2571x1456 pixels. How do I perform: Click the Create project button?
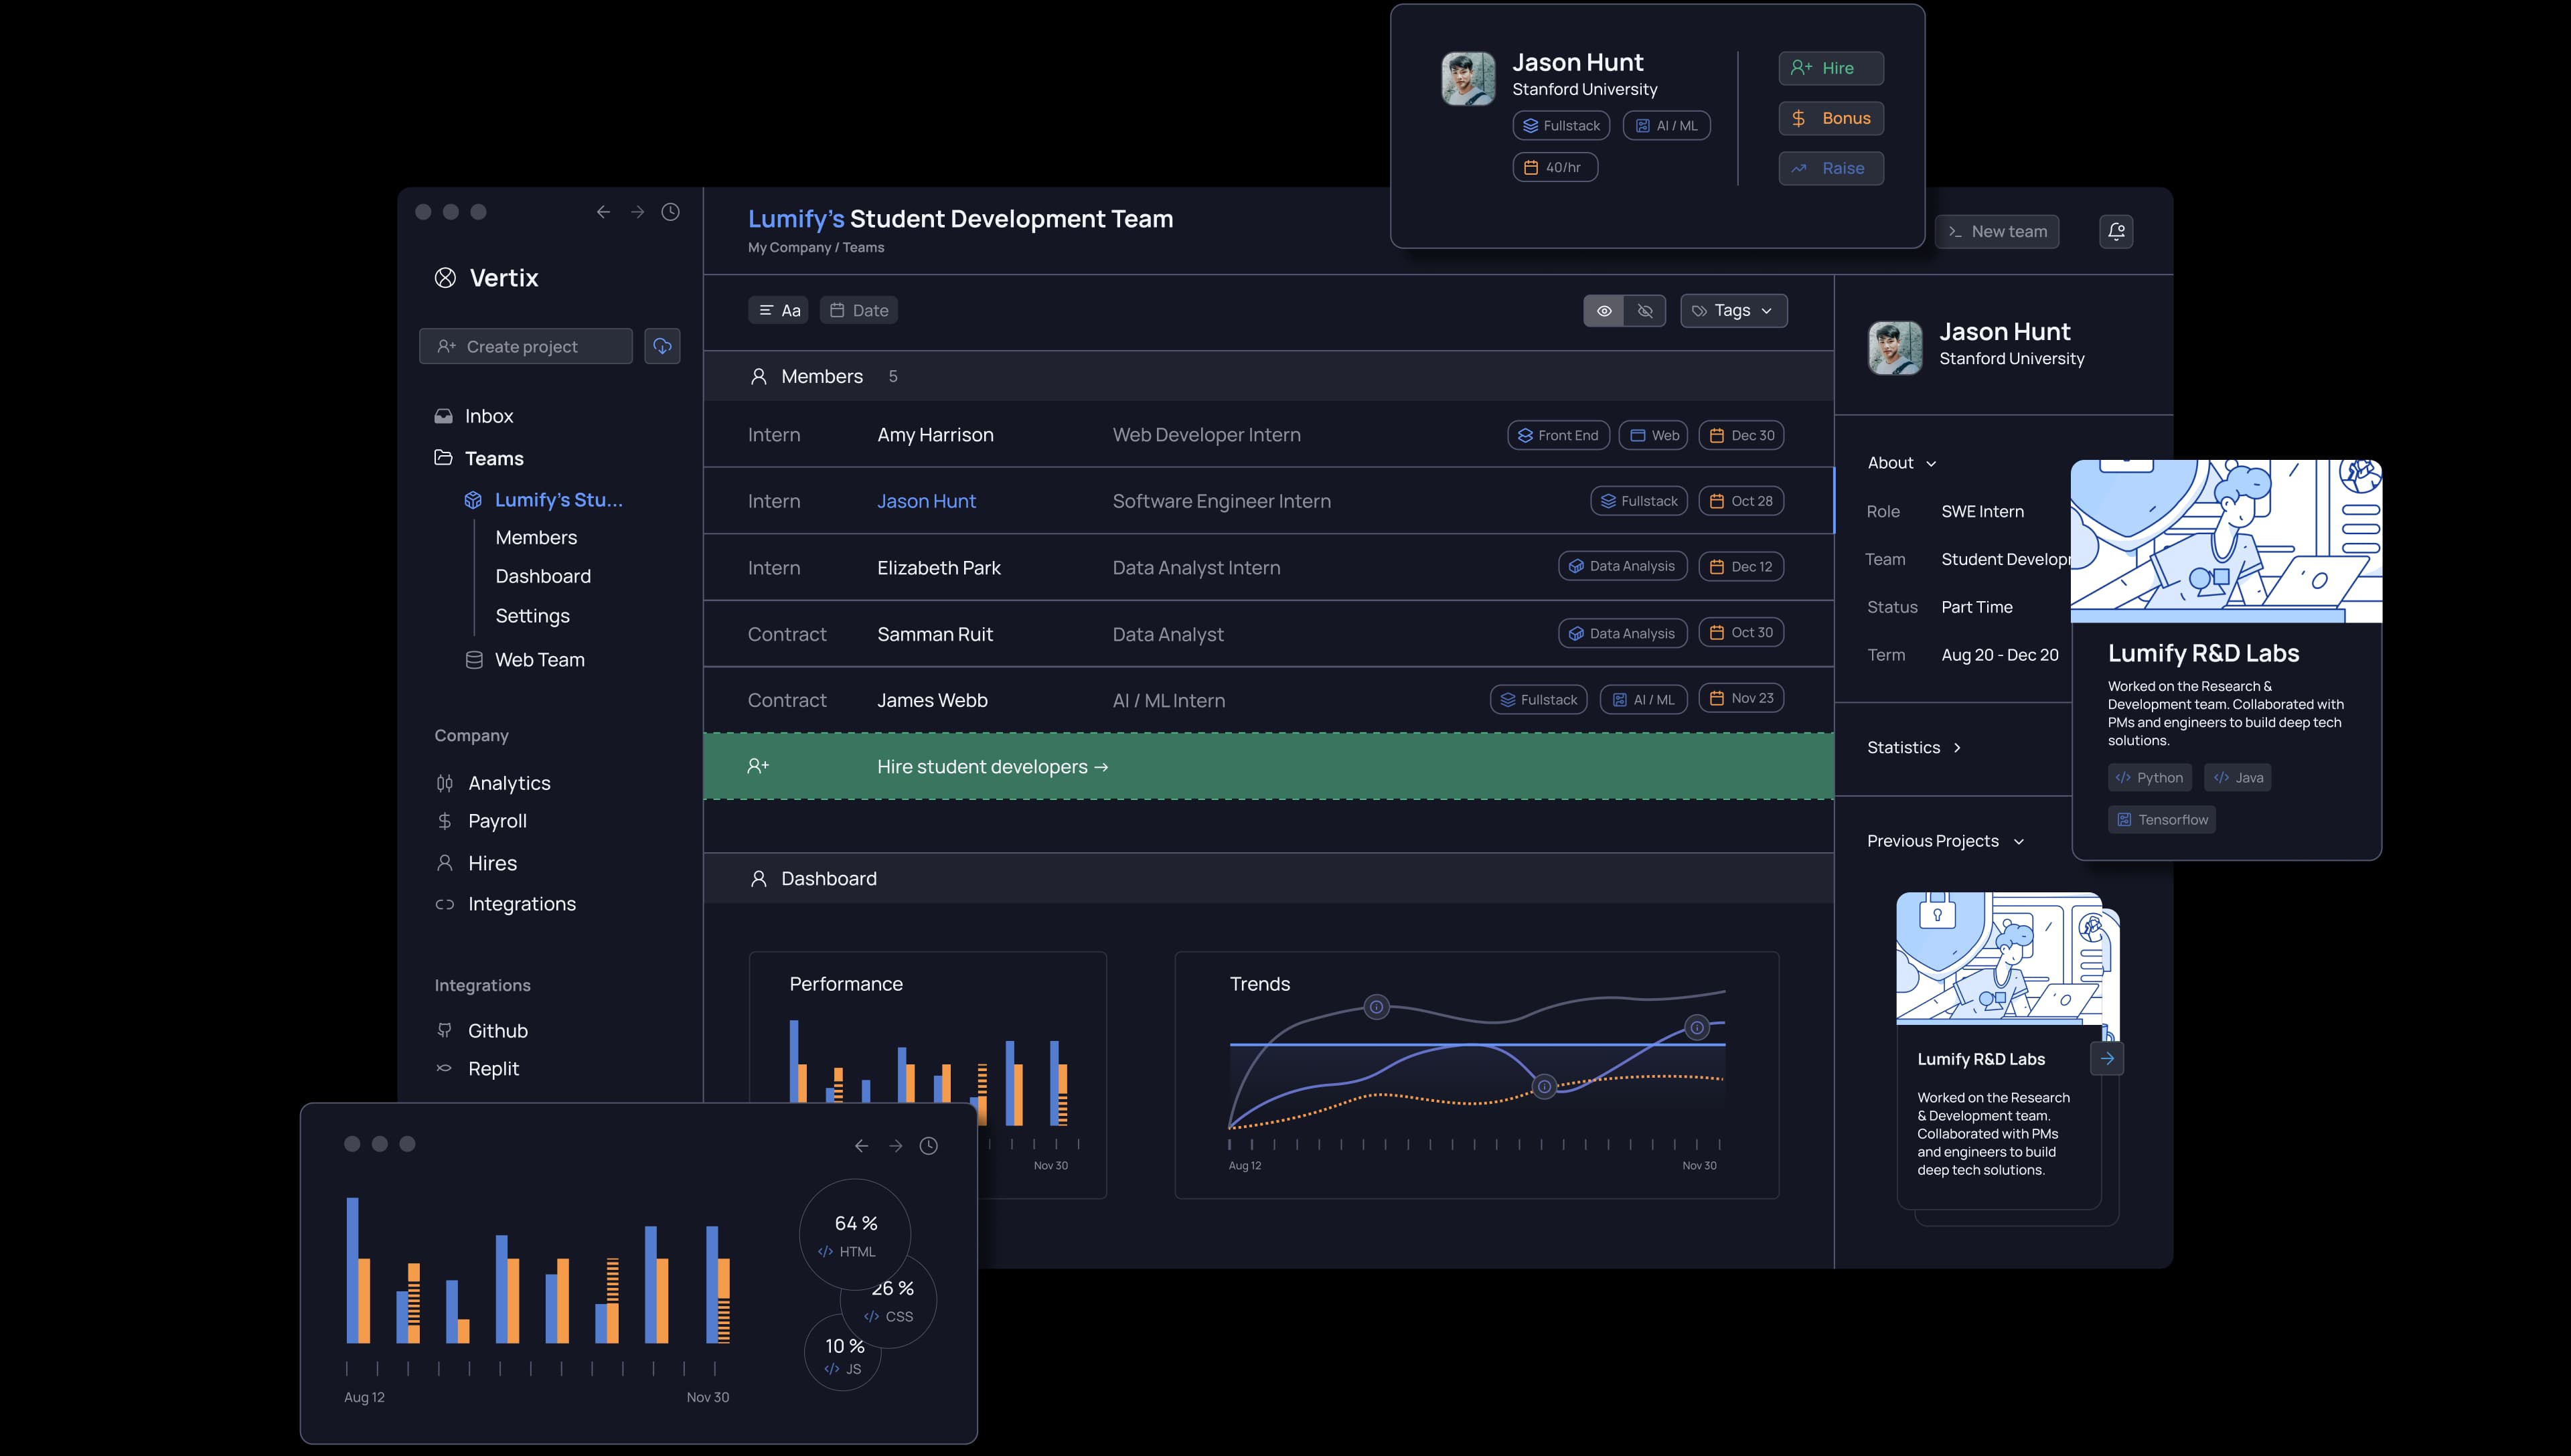(526, 346)
